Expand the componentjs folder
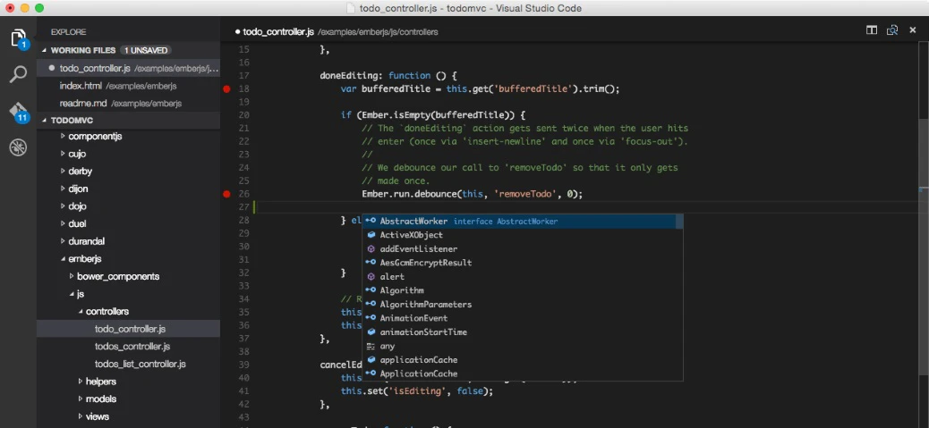 (95, 136)
